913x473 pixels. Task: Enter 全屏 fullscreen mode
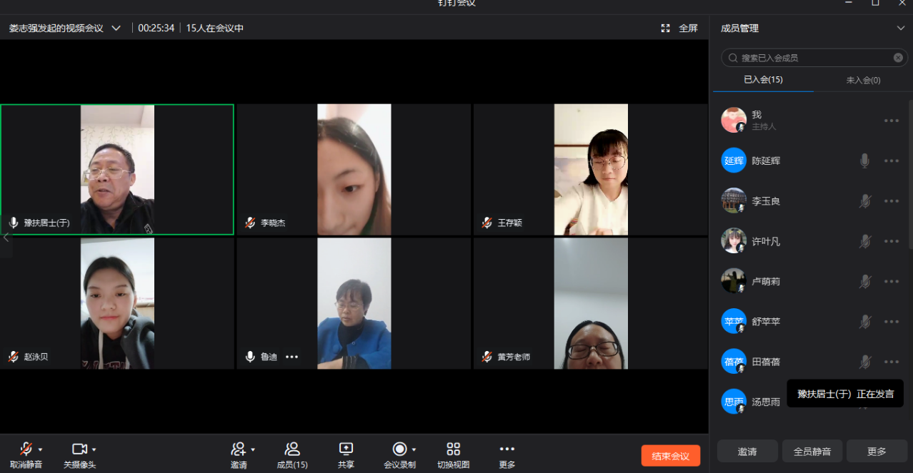(679, 29)
